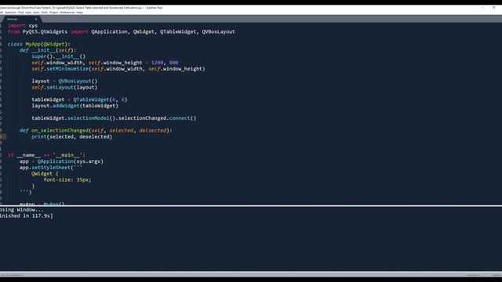Click the 'def __init__(self):' line
Screen dimensions: 502x282
point(48,50)
